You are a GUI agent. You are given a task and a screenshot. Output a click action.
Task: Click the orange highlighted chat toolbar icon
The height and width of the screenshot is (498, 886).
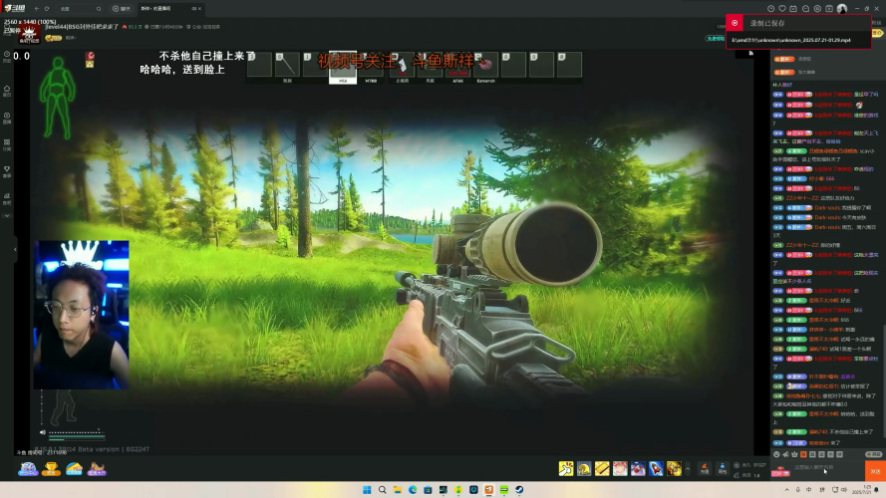pos(803,454)
